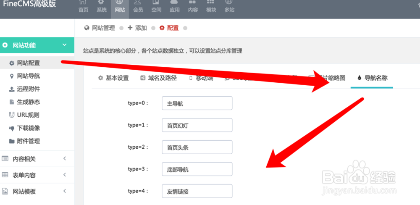Image resolution: width=420 pixels, height=205 pixels.
Task: Click the type=4 field containing 友情链接
Action: coord(197,191)
